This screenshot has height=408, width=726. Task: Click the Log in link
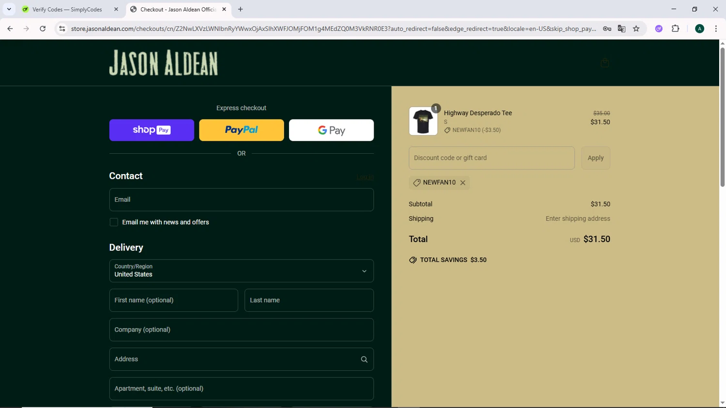pyautogui.click(x=365, y=177)
